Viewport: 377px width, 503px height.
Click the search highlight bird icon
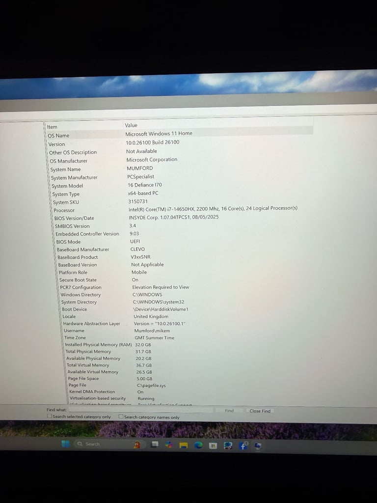[137, 444]
